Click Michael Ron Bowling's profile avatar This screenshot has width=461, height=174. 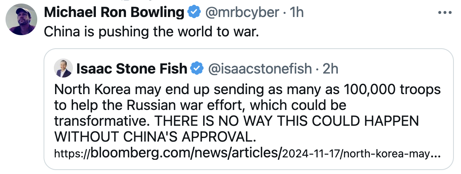[x=21, y=19]
